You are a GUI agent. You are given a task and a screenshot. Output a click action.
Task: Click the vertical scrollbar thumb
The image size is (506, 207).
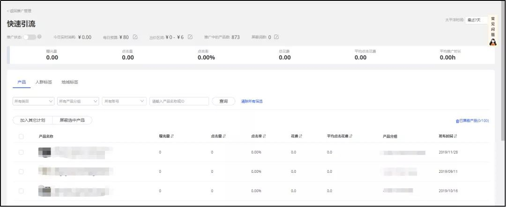click(x=503, y=71)
